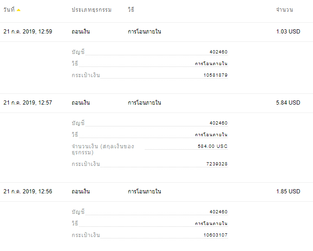313x251 pixels.
Task: Collapse the 21 ก.ค. 2019, 12:57 transaction row
Action: (156, 103)
